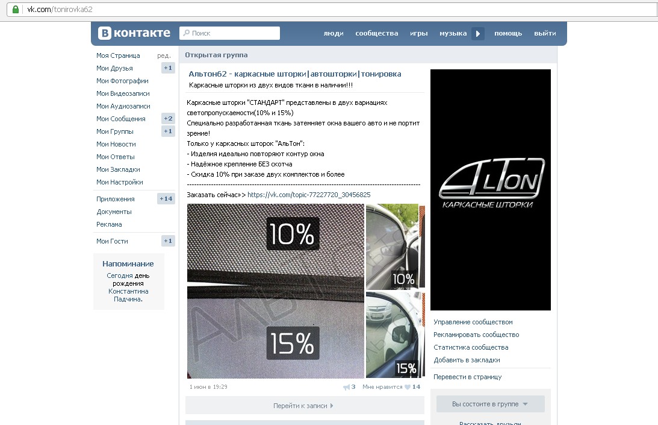Open Реклама
The height and width of the screenshot is (425, 658).
click(x=109, y=224)
